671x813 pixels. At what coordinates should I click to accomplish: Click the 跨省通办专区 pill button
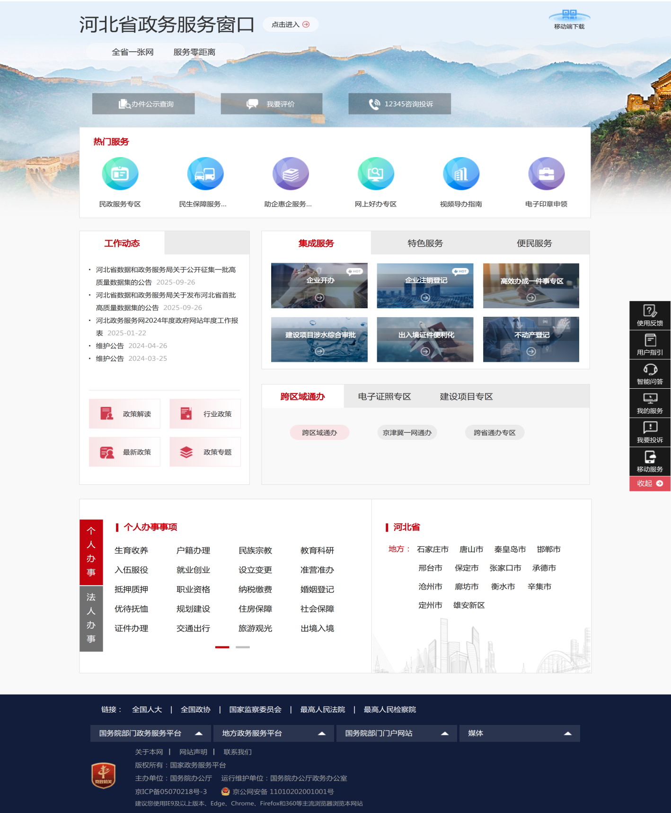(494, 432)
